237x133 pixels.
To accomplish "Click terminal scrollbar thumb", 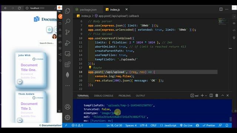I will coord(230,119).
